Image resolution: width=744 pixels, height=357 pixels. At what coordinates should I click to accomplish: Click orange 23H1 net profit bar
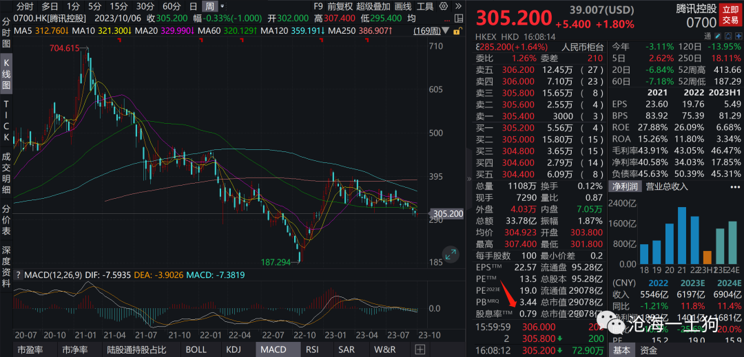(x=707, y=257)
